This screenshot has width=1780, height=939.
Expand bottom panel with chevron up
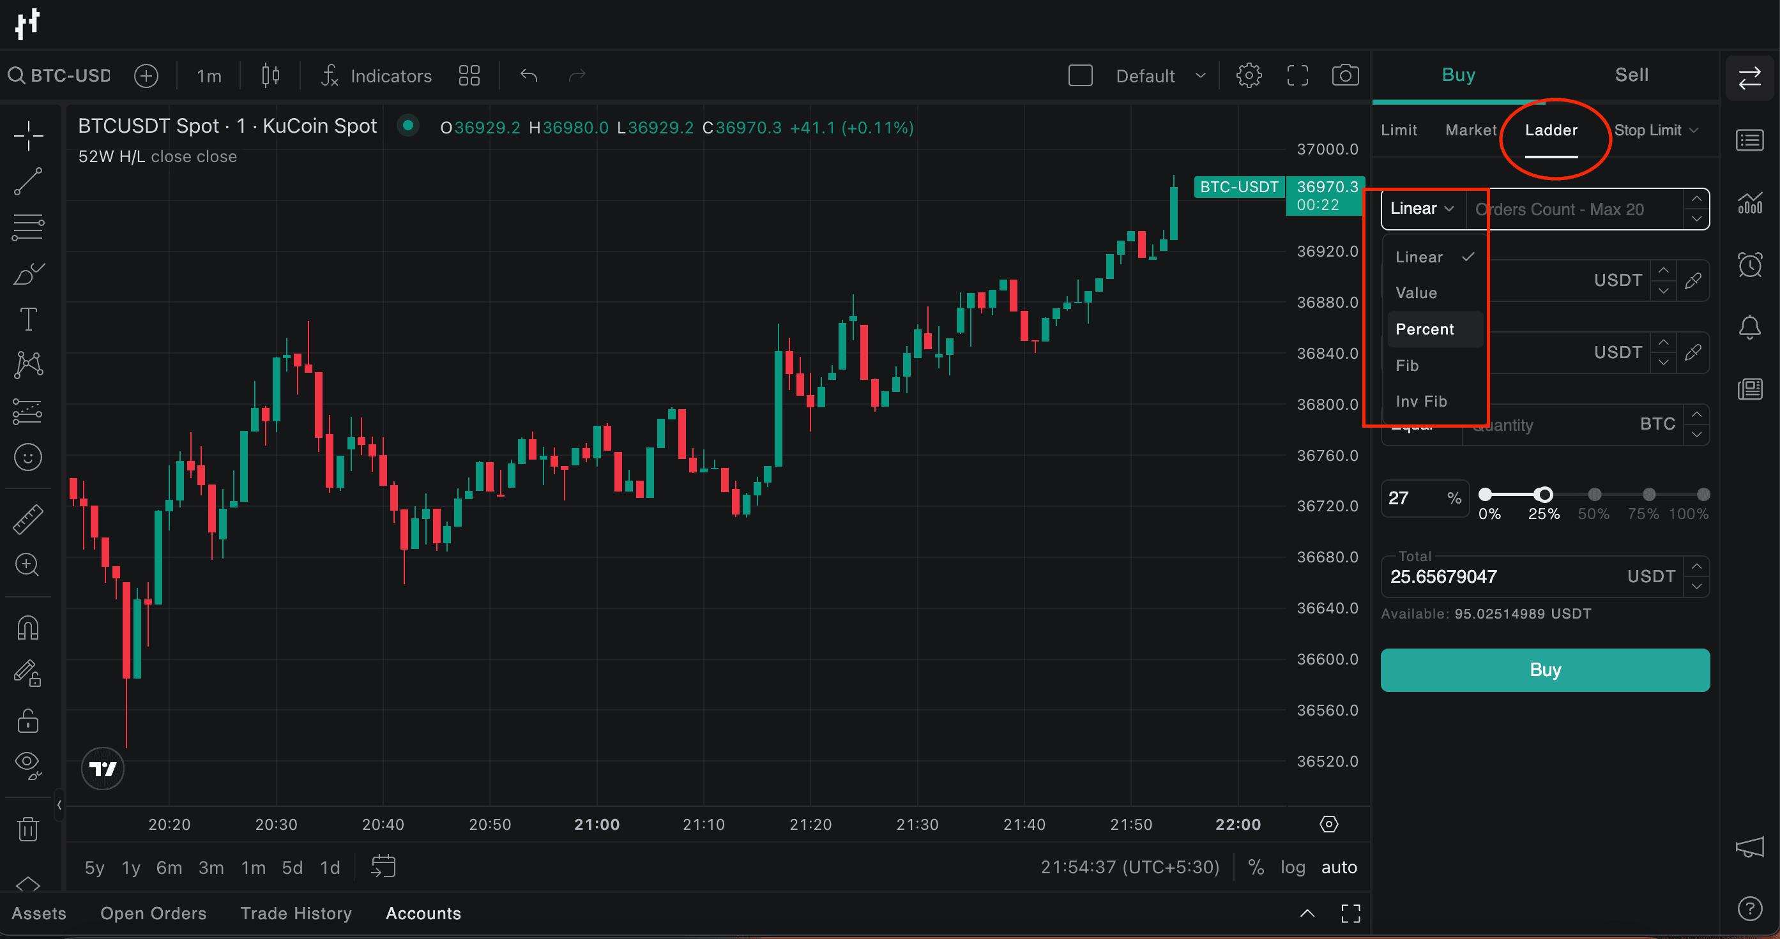(x=1307, y=913)
